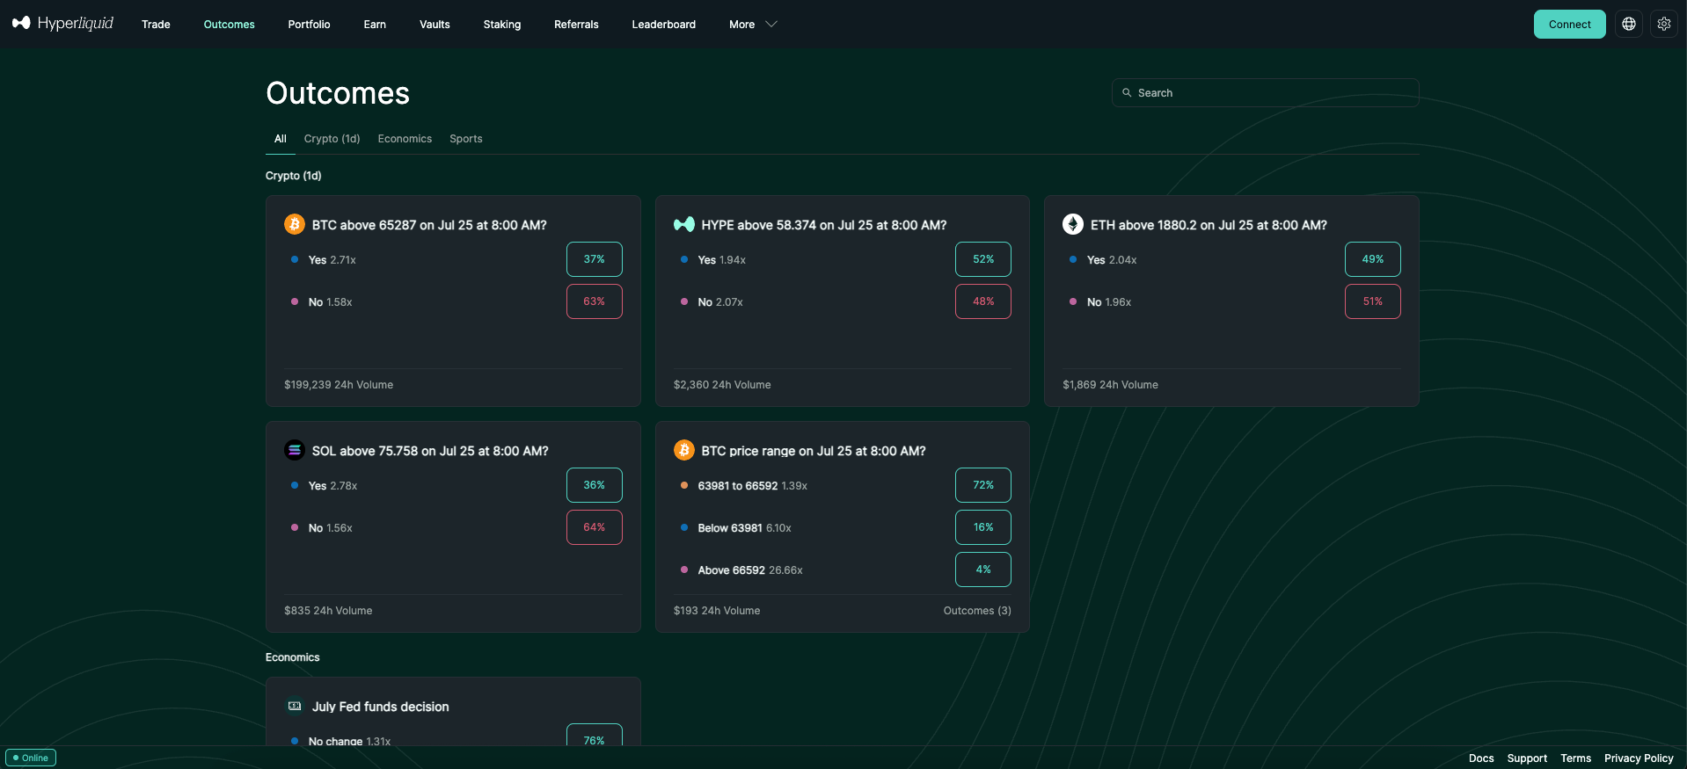Select the Outcomes nav item
This screenshot has height=769, width=1687.
[x=229, y=24]
